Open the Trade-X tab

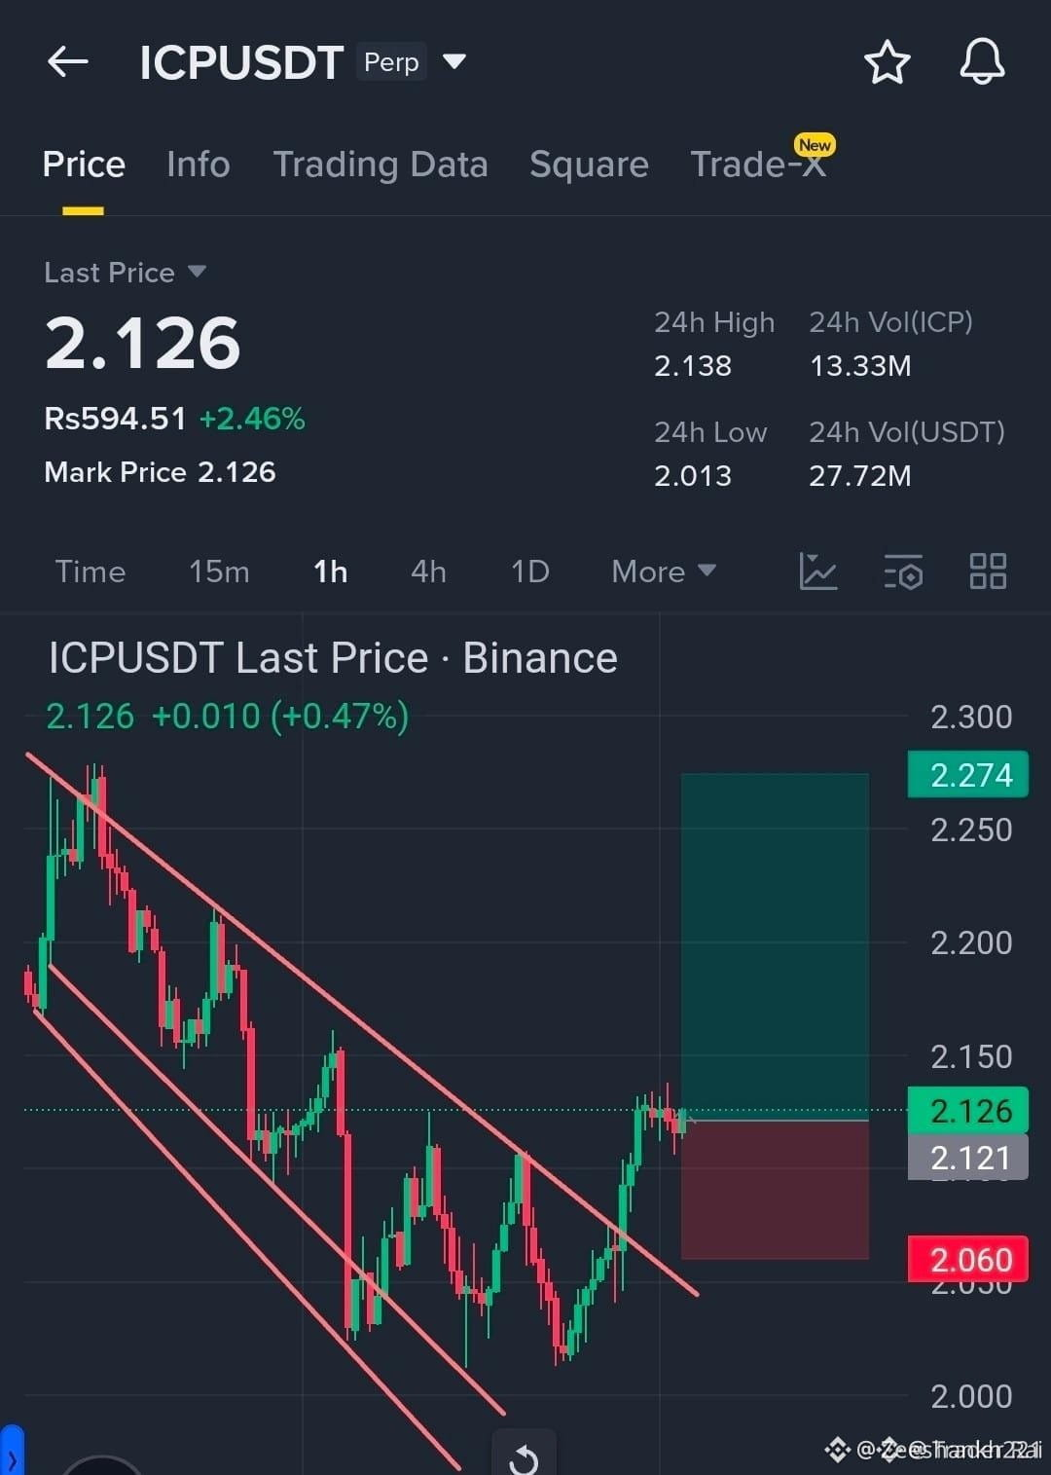758,164
